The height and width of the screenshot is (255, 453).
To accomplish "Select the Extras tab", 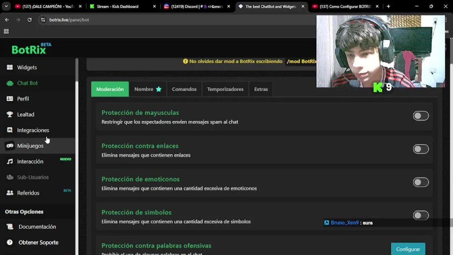I will (x=261, y=89).
